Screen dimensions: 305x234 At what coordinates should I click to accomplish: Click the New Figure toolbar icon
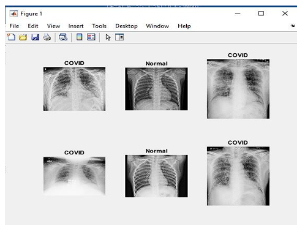tap(11, 37)
